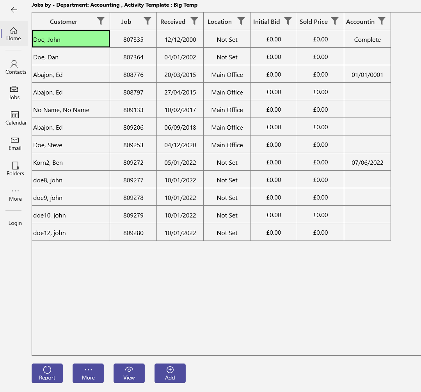Click Location column header text
This screenshot has height=392, width=421.
pos(219,21)
